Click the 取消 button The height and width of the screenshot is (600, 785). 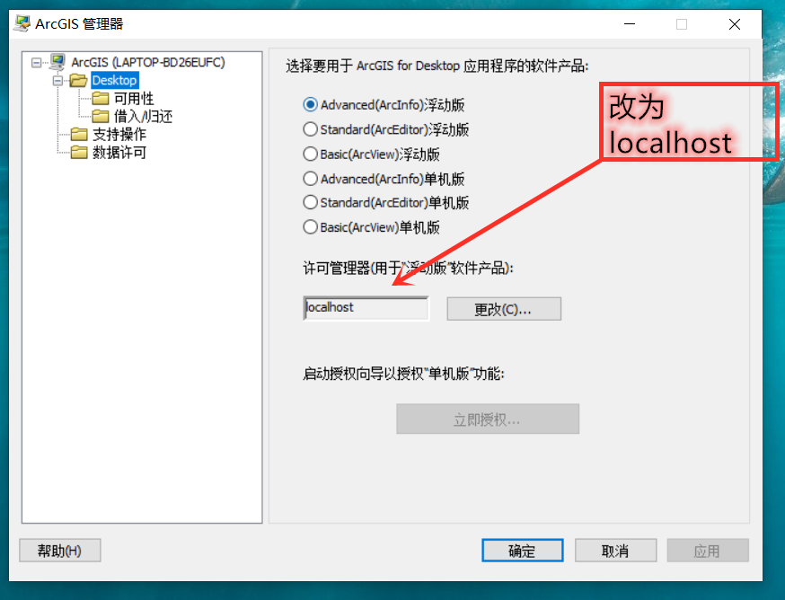[x=615, y=551]
